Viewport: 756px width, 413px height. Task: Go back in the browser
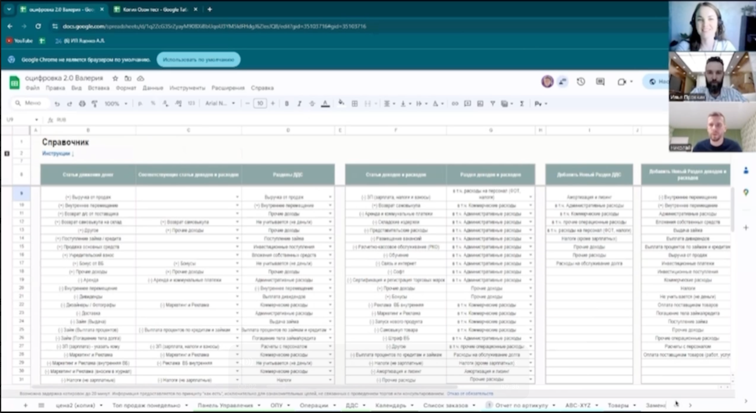pyautogui.click(x=10, y=26)
